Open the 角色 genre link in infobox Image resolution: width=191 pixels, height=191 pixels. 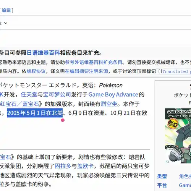[x=185, y=176]
